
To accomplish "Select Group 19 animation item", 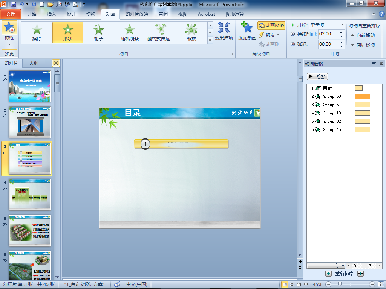I will 332,113.
